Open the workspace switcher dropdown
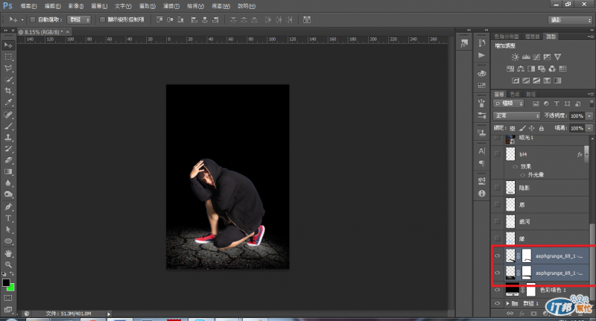Image resolution: width=596 pixels, height=321 pixels. click(571, 20)
